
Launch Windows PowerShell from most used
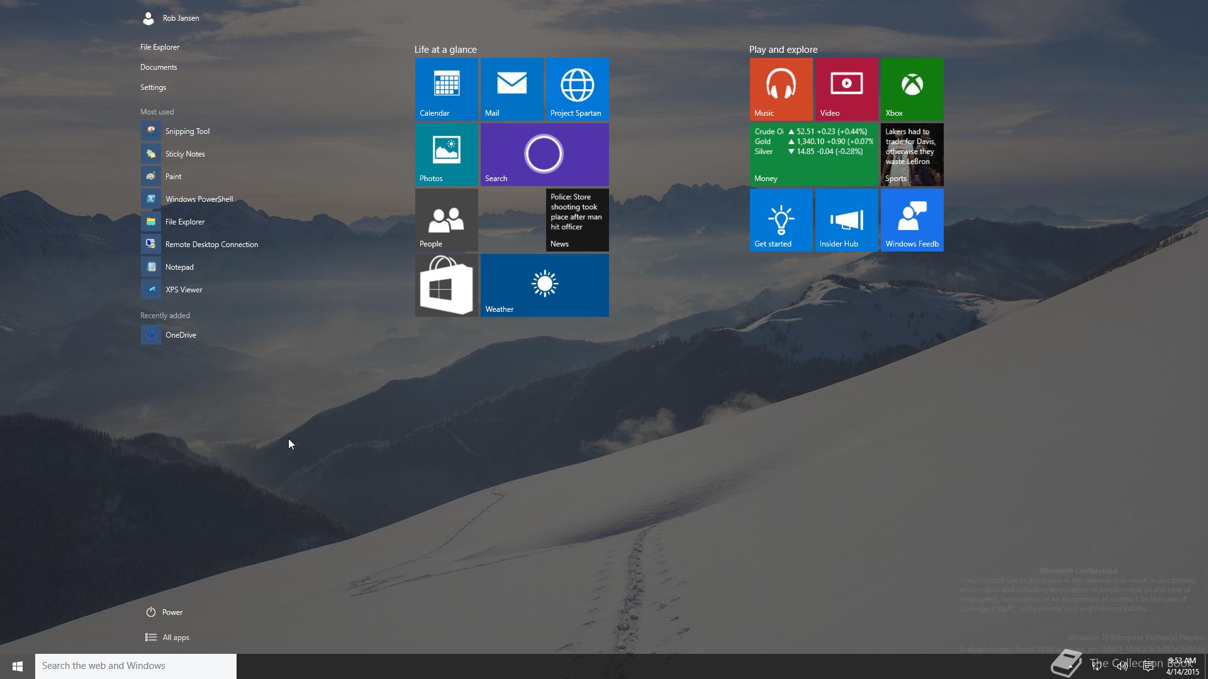pyautogui.click(x=187, y=199)
